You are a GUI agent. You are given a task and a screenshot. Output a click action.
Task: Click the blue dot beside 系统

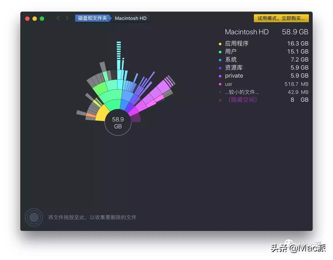[x=220, y=60]
